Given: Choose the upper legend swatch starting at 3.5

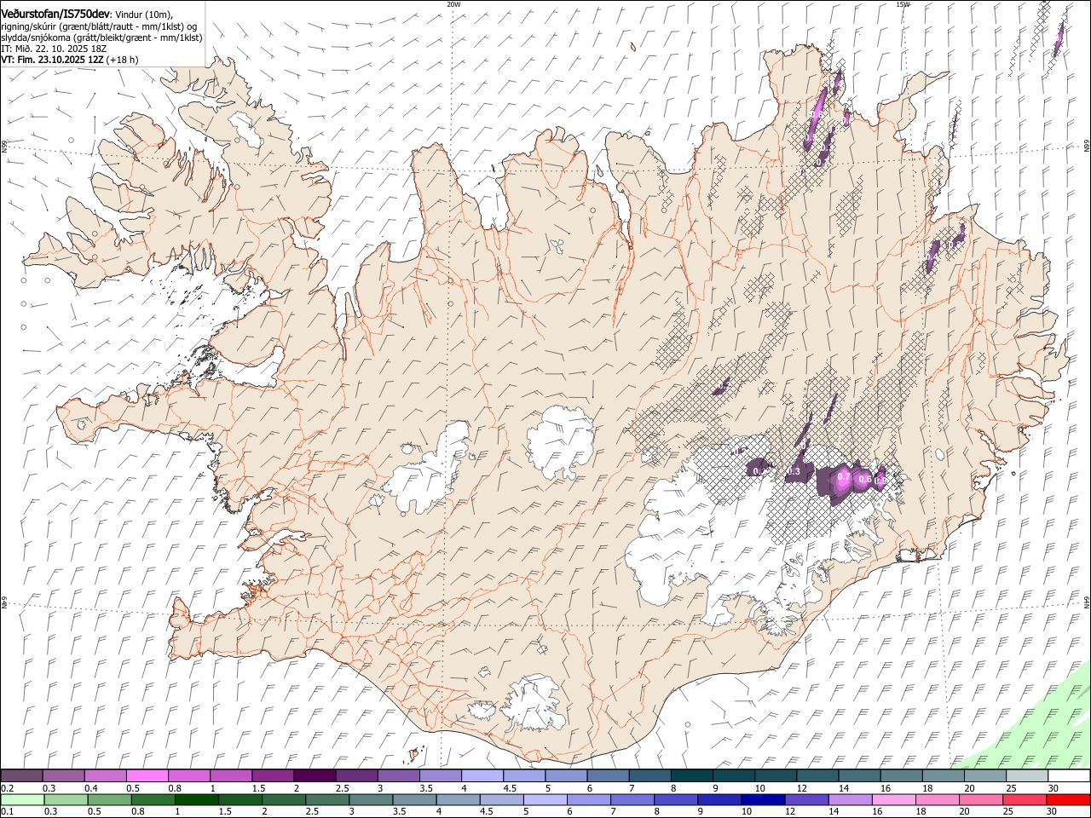Looking at the screenshot, I should coord(440,776).
